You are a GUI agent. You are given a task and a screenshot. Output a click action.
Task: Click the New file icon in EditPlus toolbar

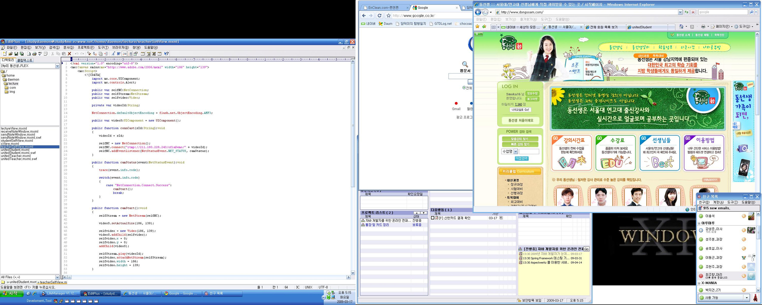coord(5,54)
